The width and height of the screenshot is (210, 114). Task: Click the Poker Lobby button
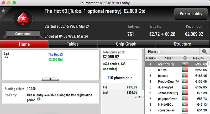191,14
